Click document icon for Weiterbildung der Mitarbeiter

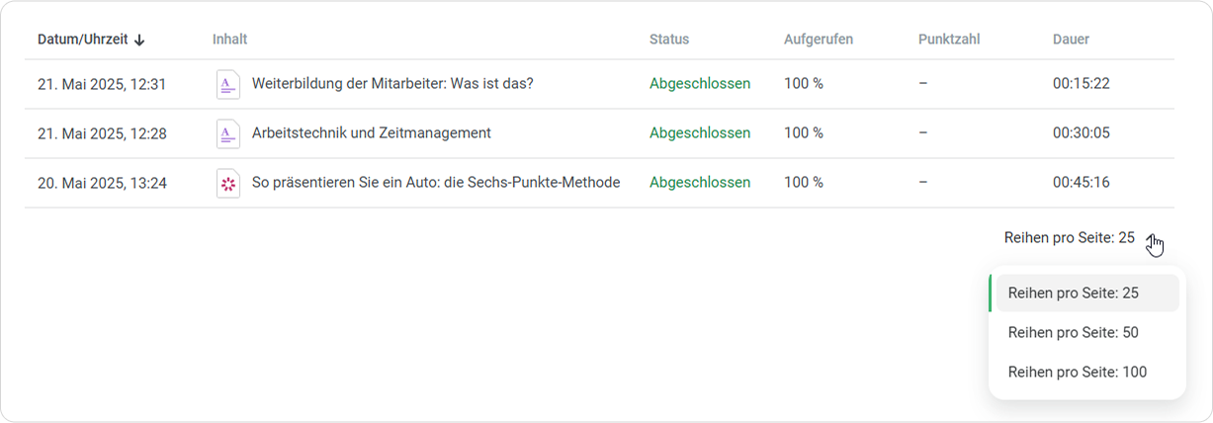[x=228, y=84]
